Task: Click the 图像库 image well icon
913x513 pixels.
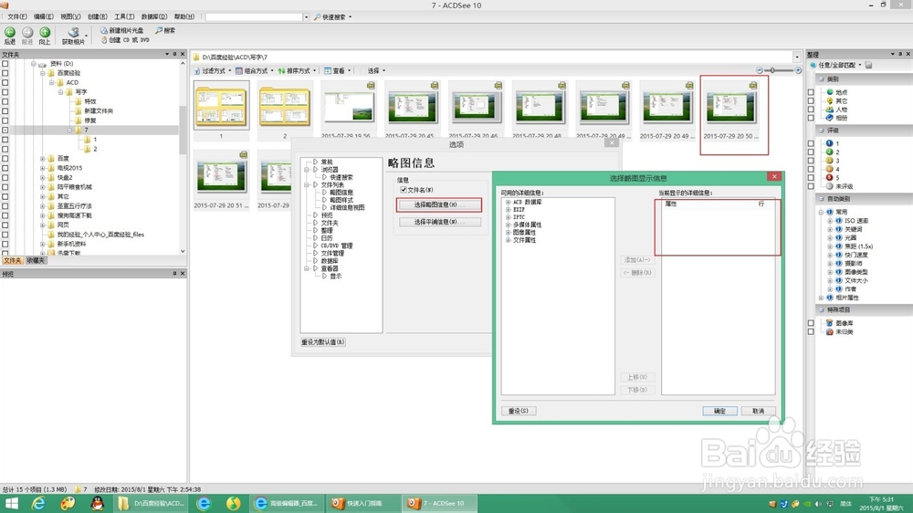Action: (x=830, y=322)
